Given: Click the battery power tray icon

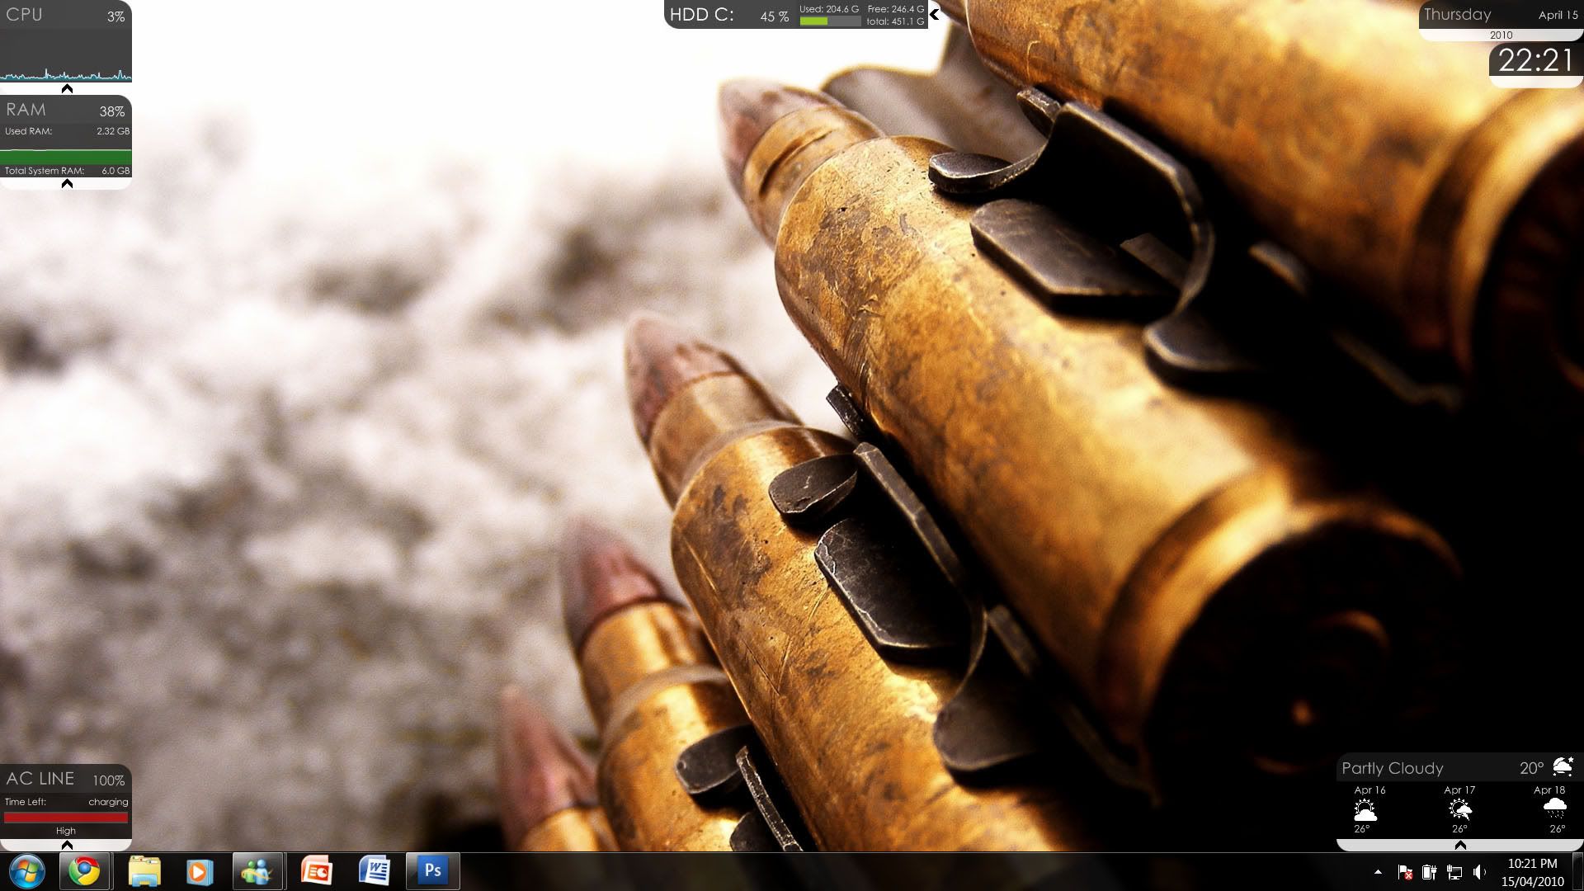Looking at the screenshot, I should coord(1430,872).
